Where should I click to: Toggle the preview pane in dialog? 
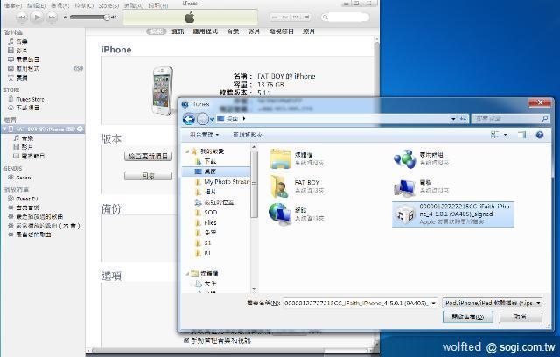(521, 135)
